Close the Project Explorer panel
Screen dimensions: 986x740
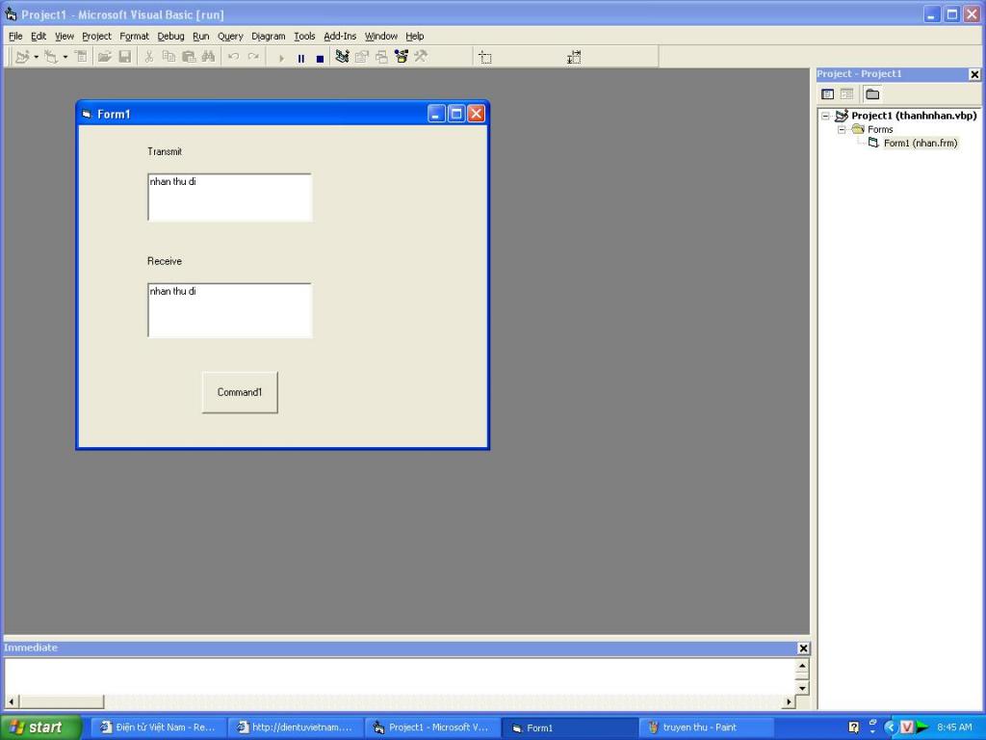[974, 74]
